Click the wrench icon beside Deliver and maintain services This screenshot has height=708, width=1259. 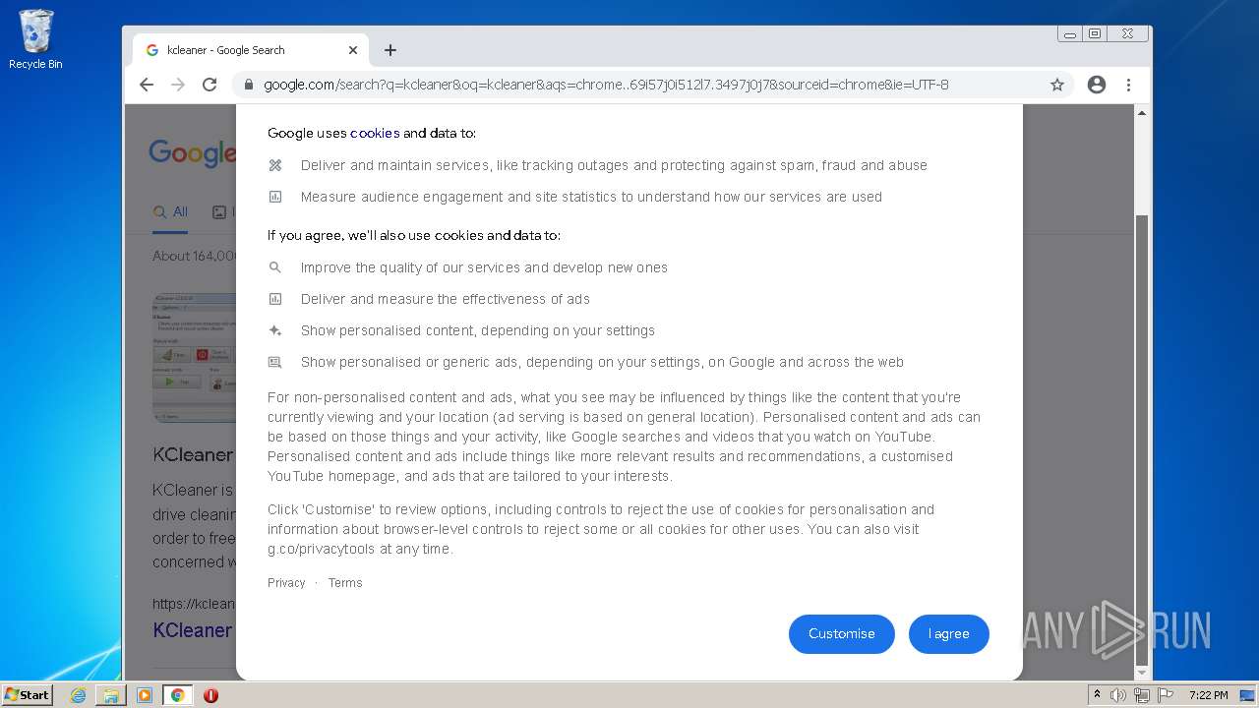[275, 165]
